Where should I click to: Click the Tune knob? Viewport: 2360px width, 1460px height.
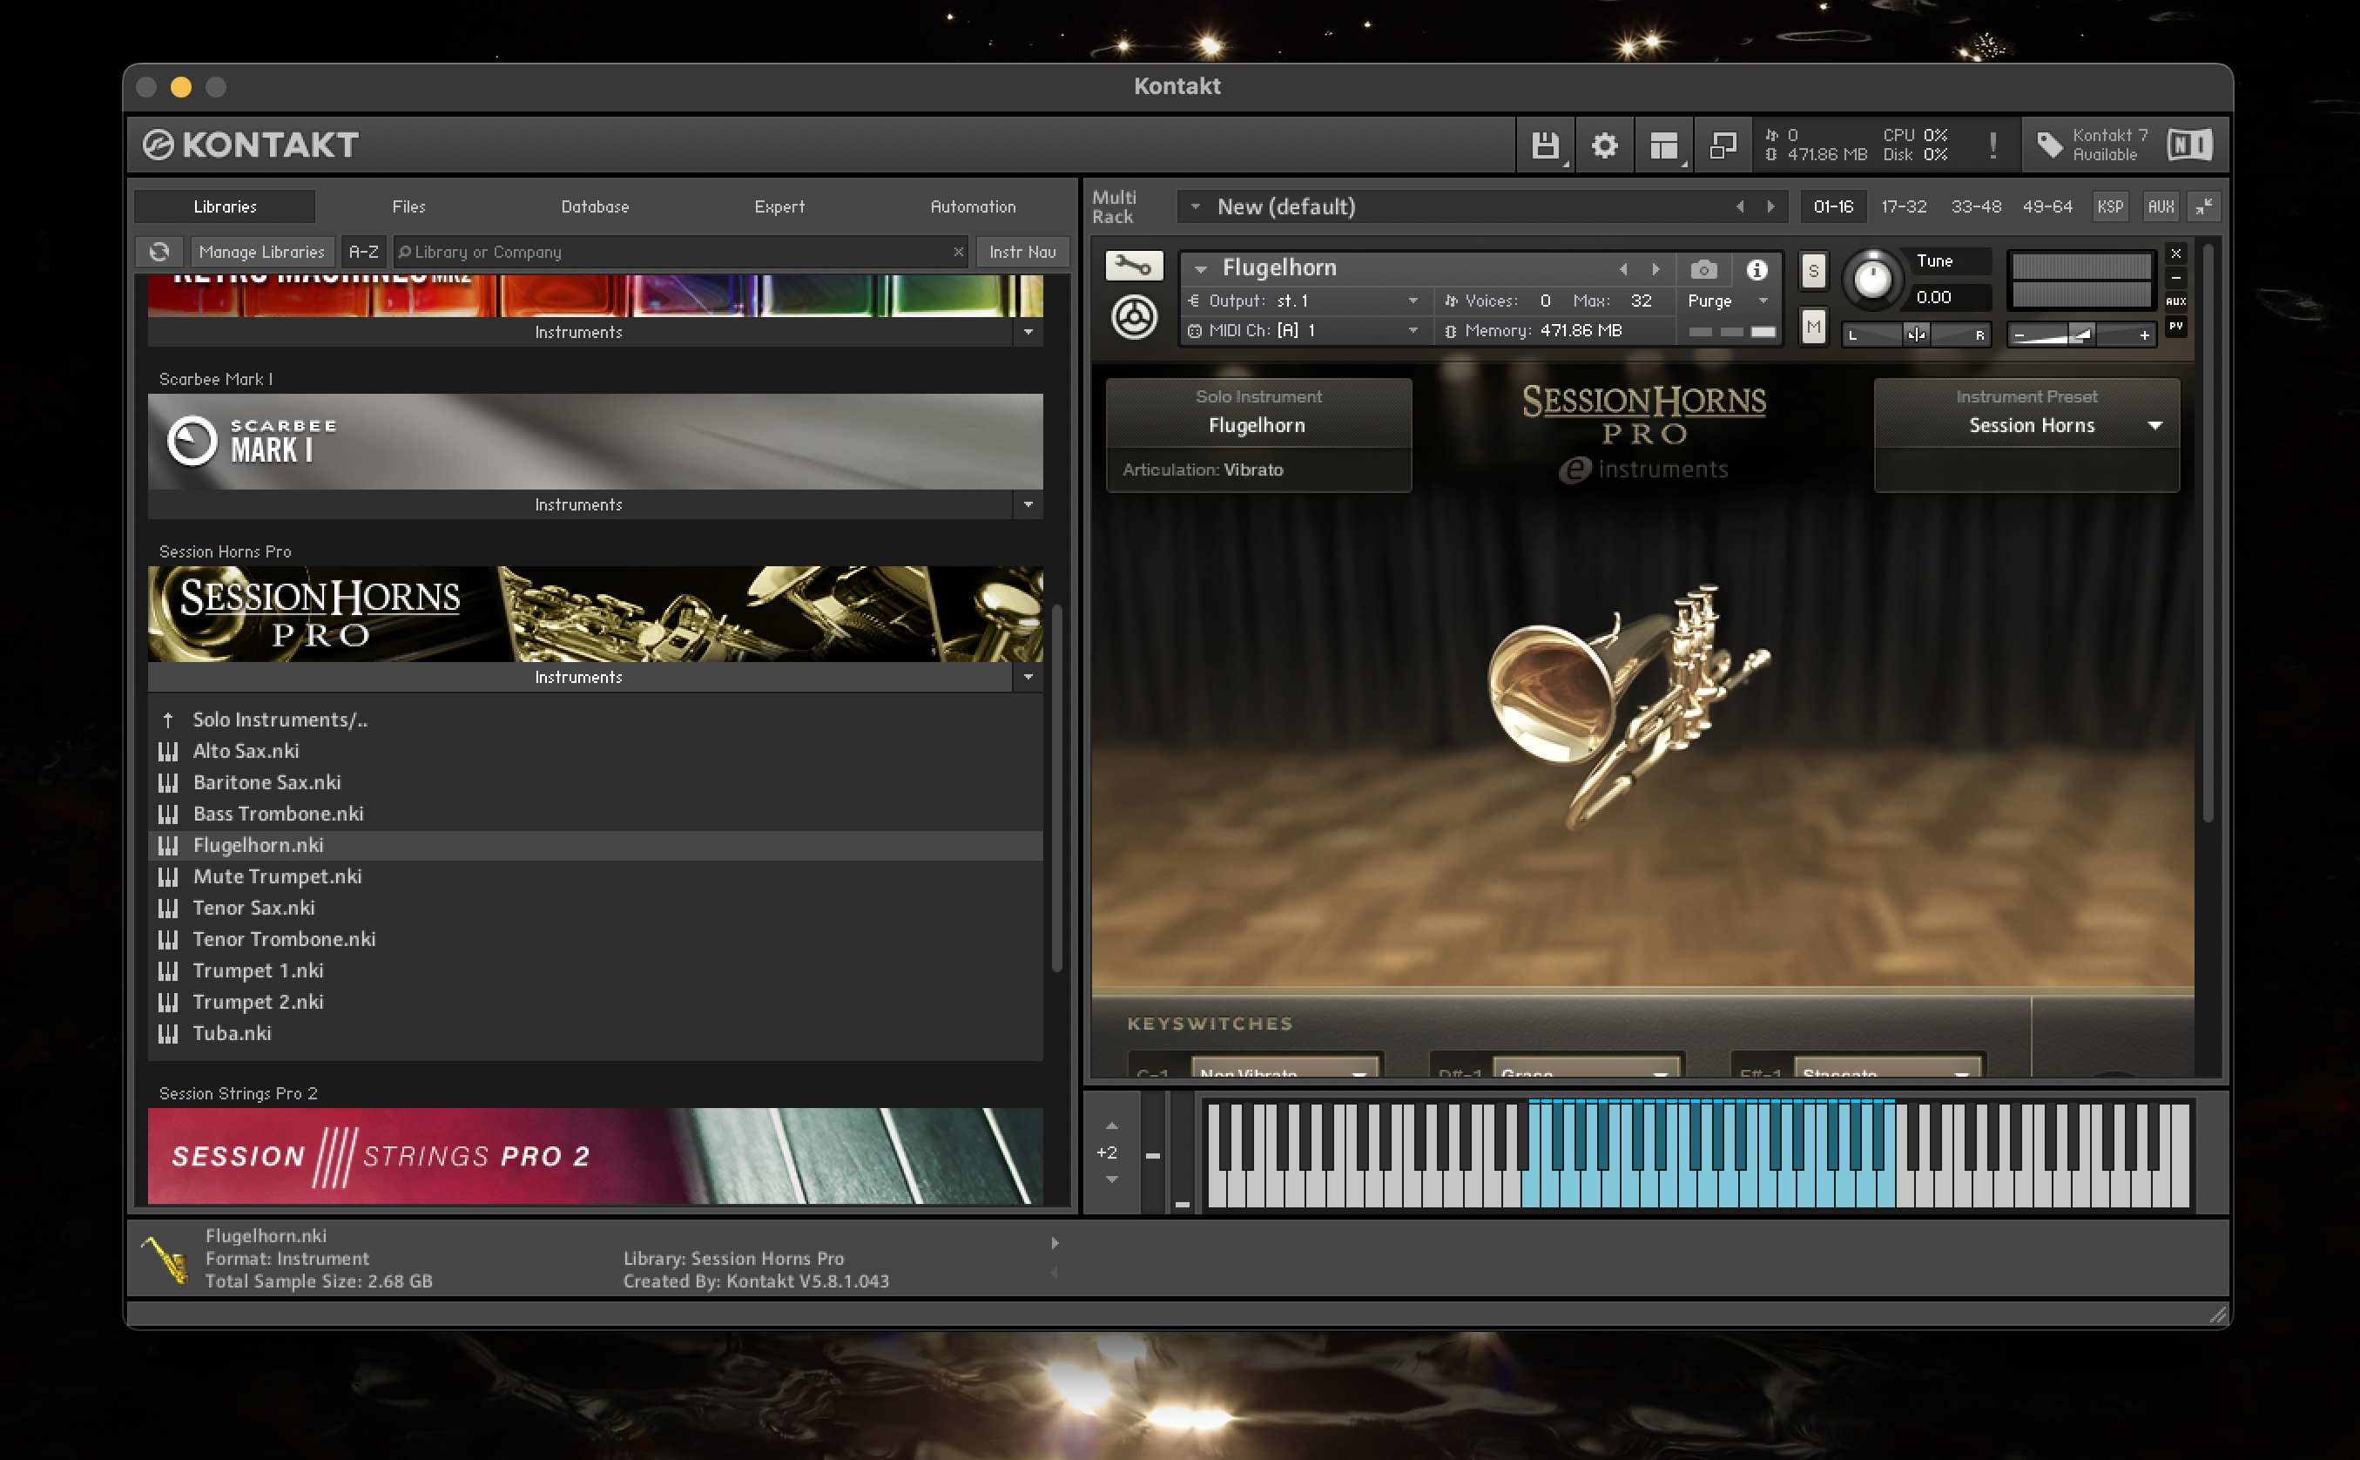[x=1872, y=279]
